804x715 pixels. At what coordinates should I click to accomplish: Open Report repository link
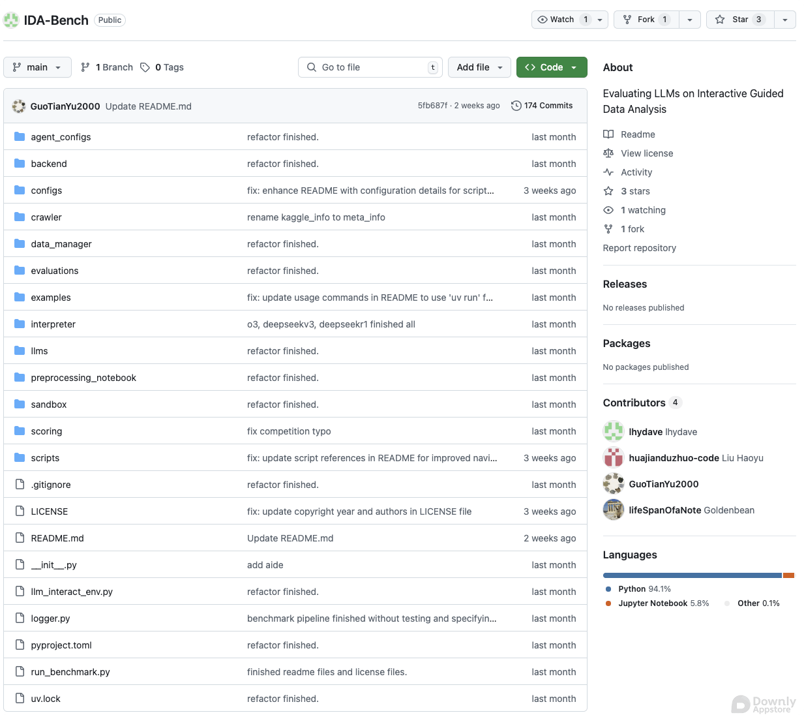pos(640,248)
